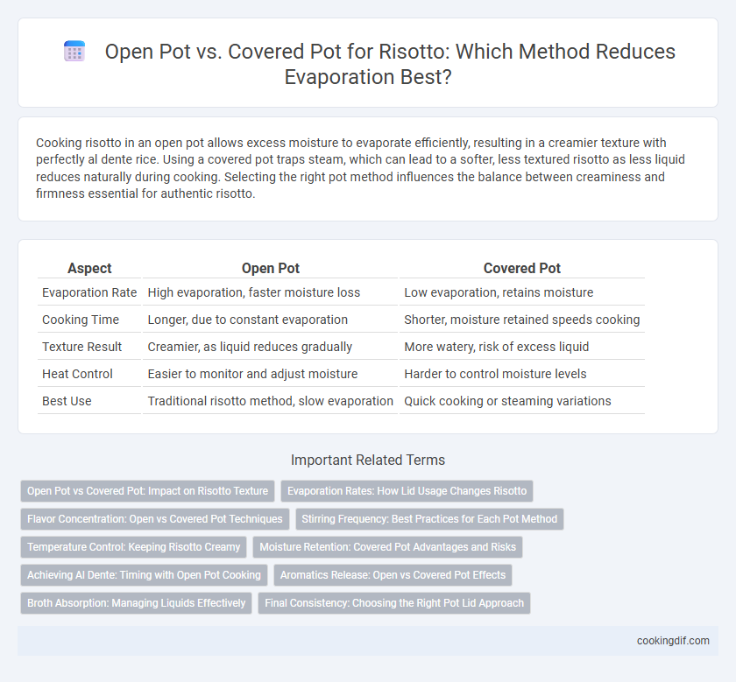This screenshot has width=736, height=682.
Task: Click 'Low evaporation, retains moisture' cell
Action: point(522,292)
